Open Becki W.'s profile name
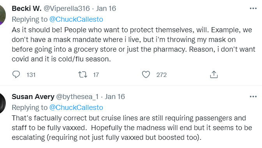Image resolution: width=262 pixels, height=148 pixels. click(x=26, y=9)
